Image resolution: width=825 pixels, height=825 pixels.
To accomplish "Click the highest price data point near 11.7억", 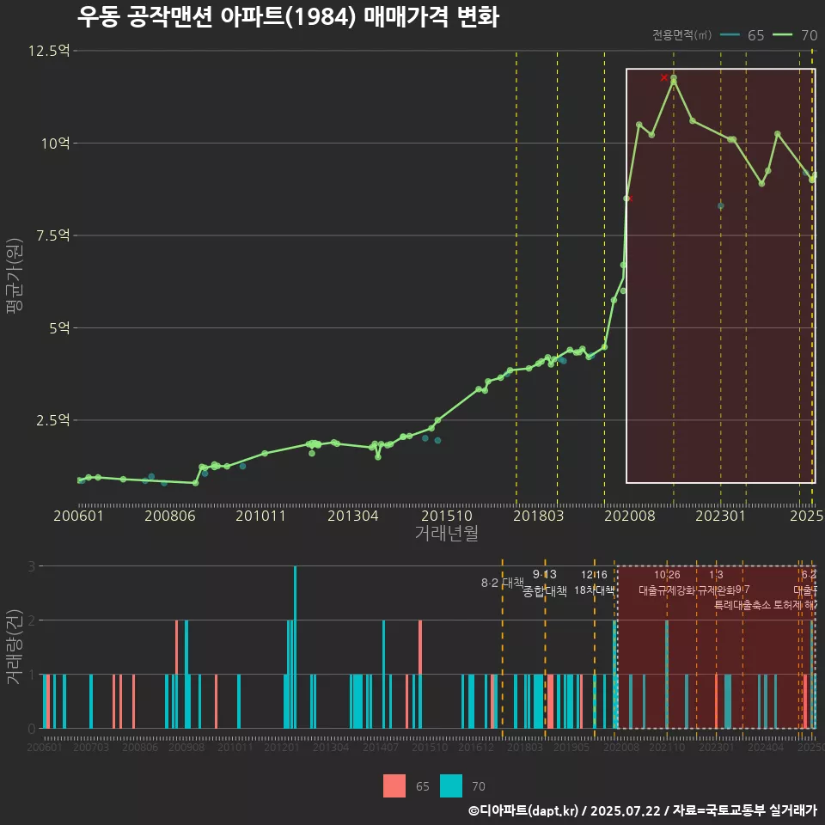I will (674, 79).
